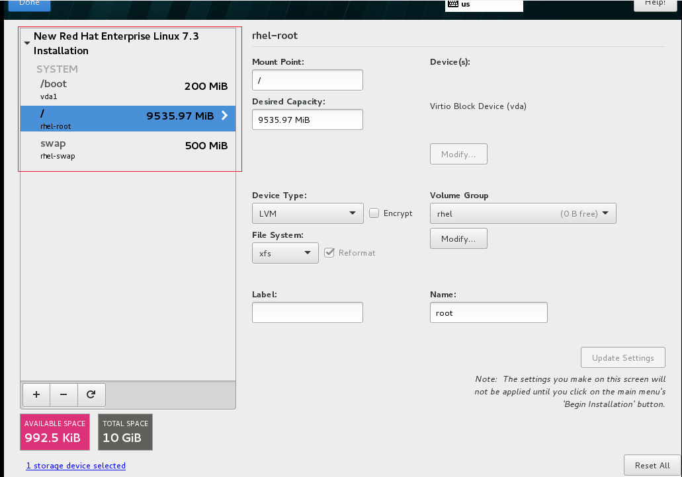682x477 pixels.
Task: Click the keyboard layout icon next to us
Action: coord(452,4)
